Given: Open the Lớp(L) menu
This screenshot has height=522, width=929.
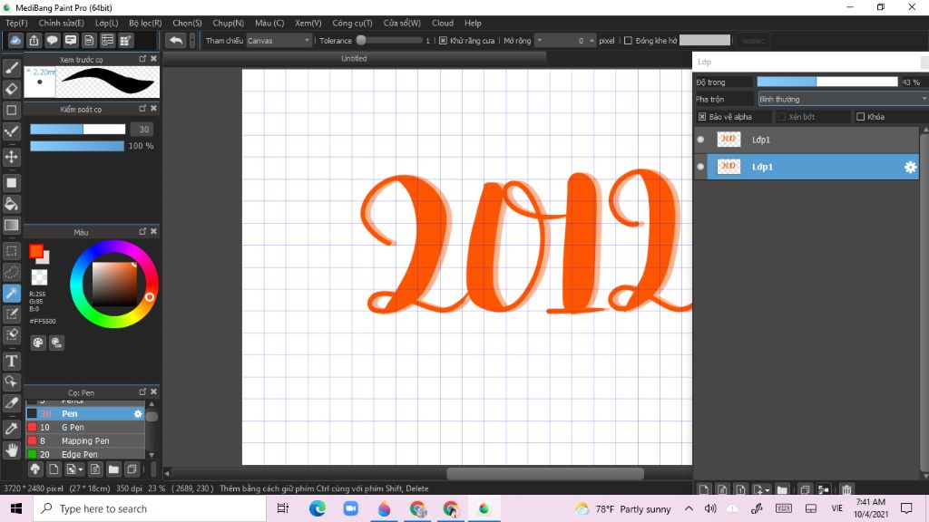Looking at the screenshot, I should [107, 23].
